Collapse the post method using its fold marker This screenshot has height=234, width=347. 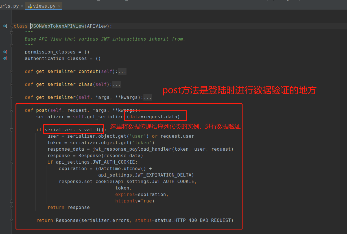12,110
